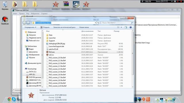
Task: Toggle the preview pane button
Action: coord(126,27)
